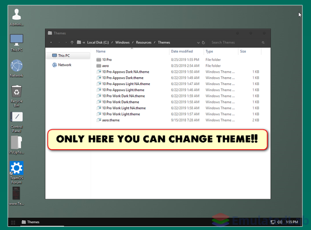Open the Recycle Bin desktop icon
Viewport: 311px width, 230px height.
(17, 96)
